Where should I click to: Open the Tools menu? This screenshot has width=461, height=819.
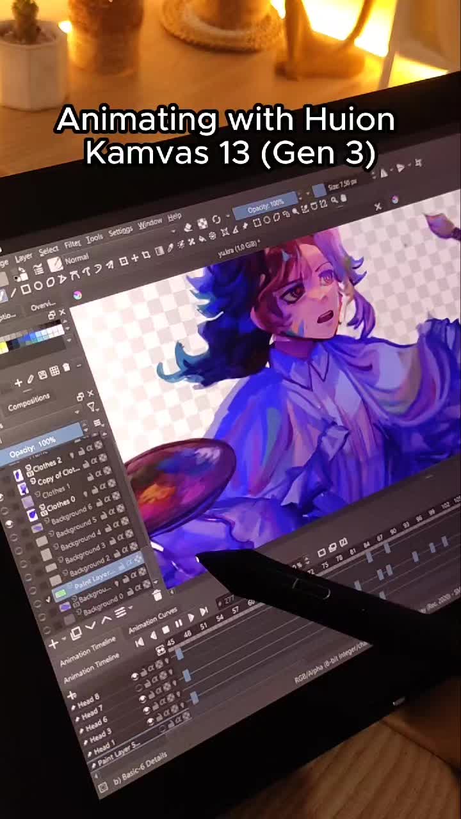[94, 238]
